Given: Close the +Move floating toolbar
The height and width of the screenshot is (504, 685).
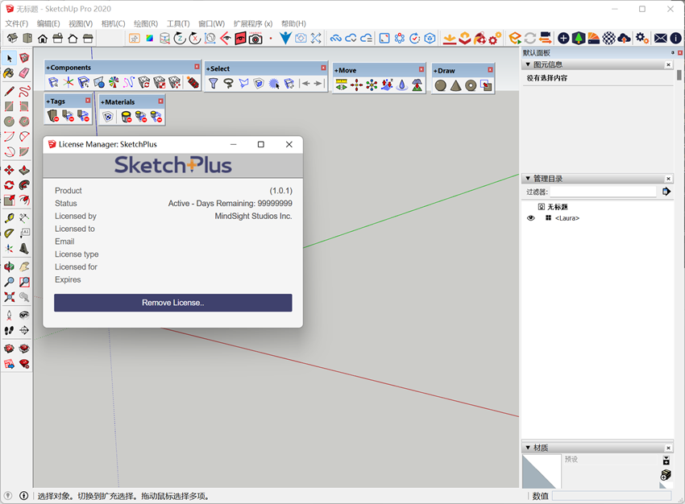Looking at the screenshot, I should (x=421, y=69).
